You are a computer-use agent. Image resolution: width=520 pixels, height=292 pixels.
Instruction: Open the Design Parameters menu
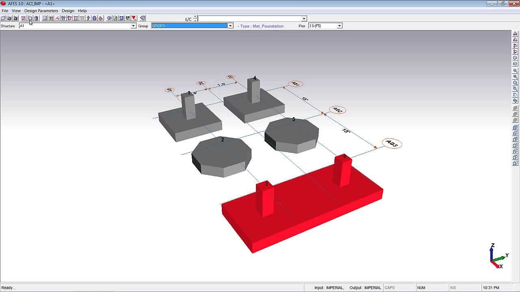coord(41,11)
